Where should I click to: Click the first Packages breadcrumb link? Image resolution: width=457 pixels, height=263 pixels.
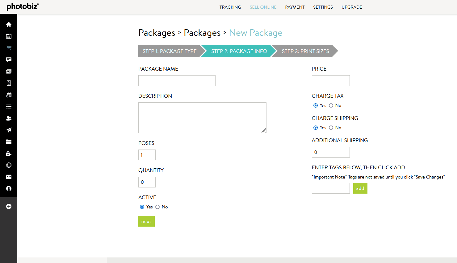click(x=157, y=33)
